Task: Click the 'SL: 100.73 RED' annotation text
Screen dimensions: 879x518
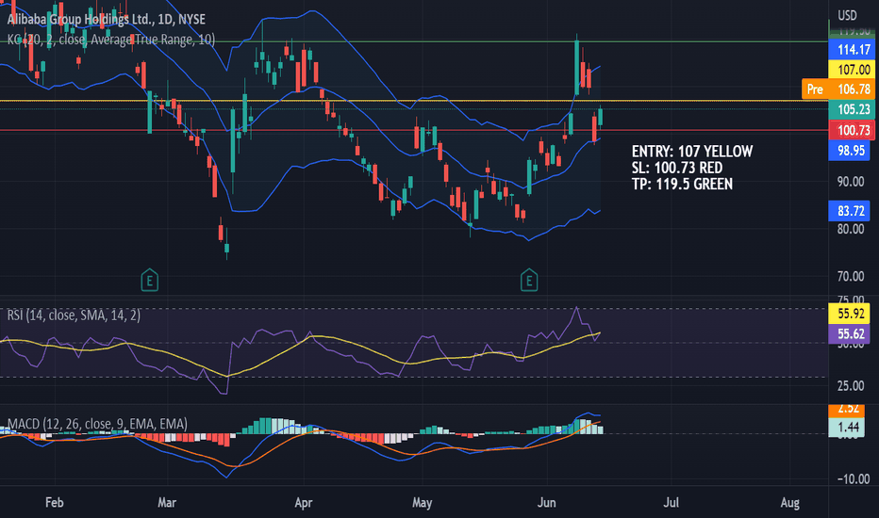Action: (676, 168)
